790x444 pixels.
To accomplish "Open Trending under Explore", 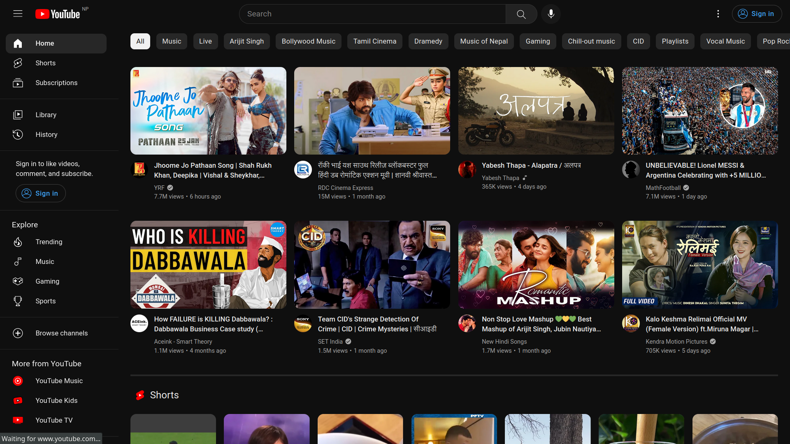I will coord(49,242).
